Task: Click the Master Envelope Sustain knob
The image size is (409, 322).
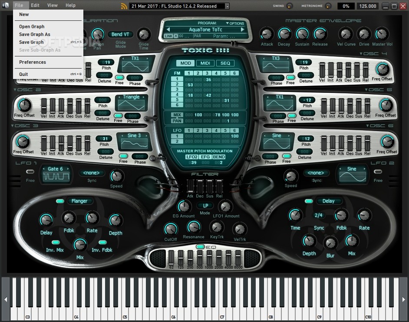Action: tap(302, 34)
